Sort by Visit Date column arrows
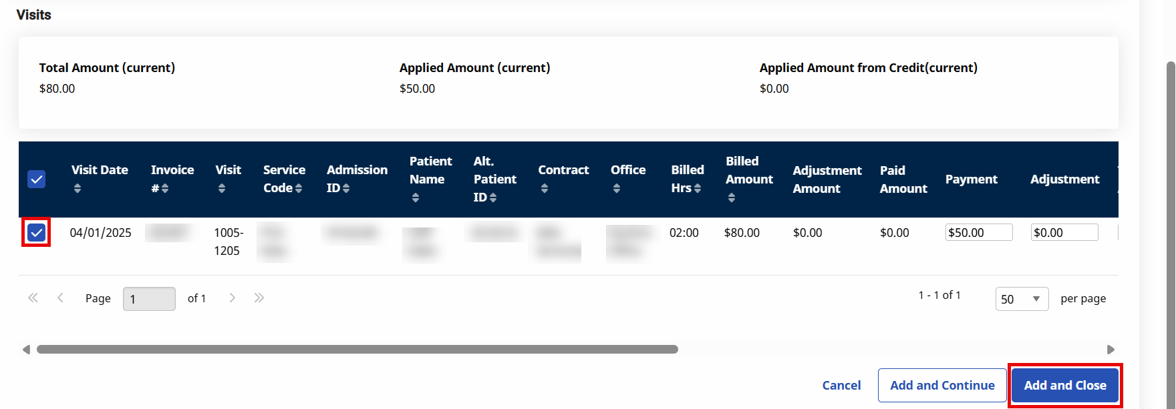The width and height of the screenshot is (1176, 409). (x=78, y=189)
